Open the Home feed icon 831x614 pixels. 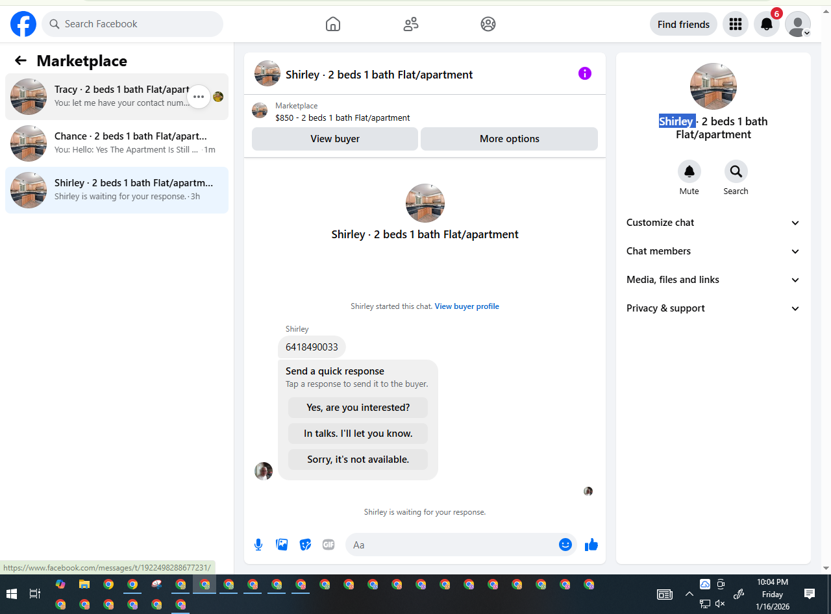click(x=333, y=24)
